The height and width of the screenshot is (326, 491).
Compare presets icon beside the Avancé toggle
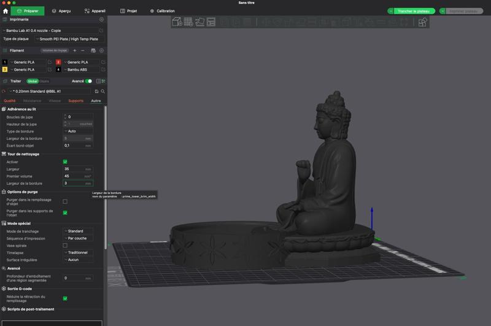tap(98, 81)
